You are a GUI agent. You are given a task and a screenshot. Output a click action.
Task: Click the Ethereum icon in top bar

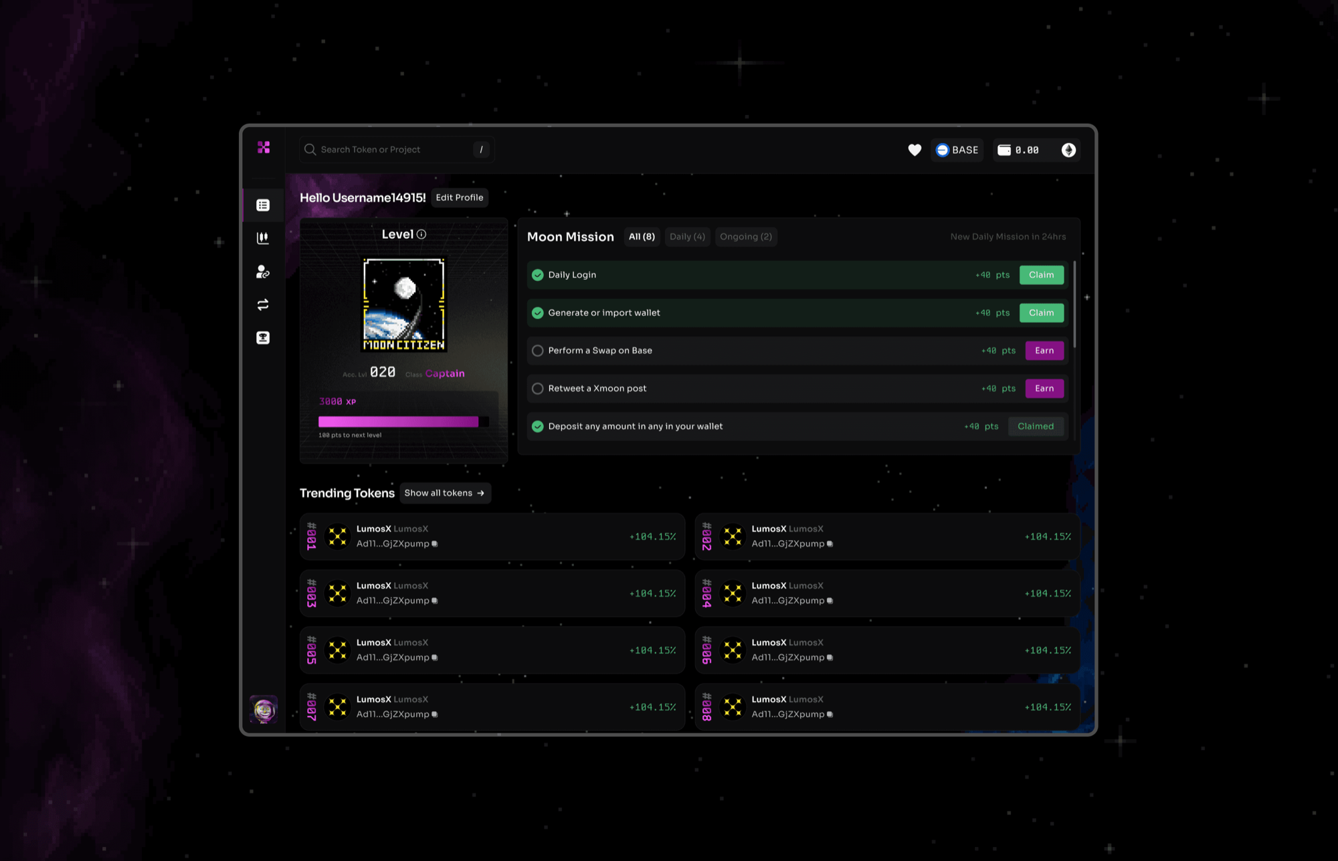coord(1068,150)
